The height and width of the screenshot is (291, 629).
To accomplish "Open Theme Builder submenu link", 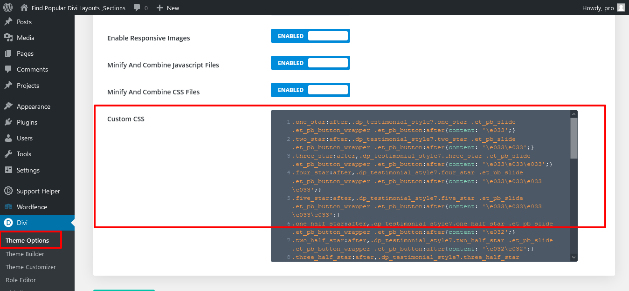I will click(25, 254).
